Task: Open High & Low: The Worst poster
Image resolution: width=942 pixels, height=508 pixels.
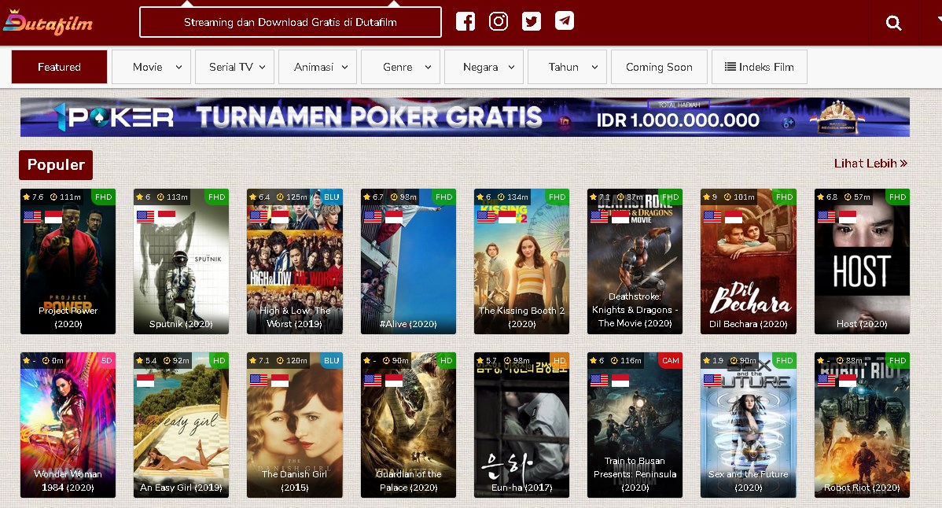Action: point(294,261)
